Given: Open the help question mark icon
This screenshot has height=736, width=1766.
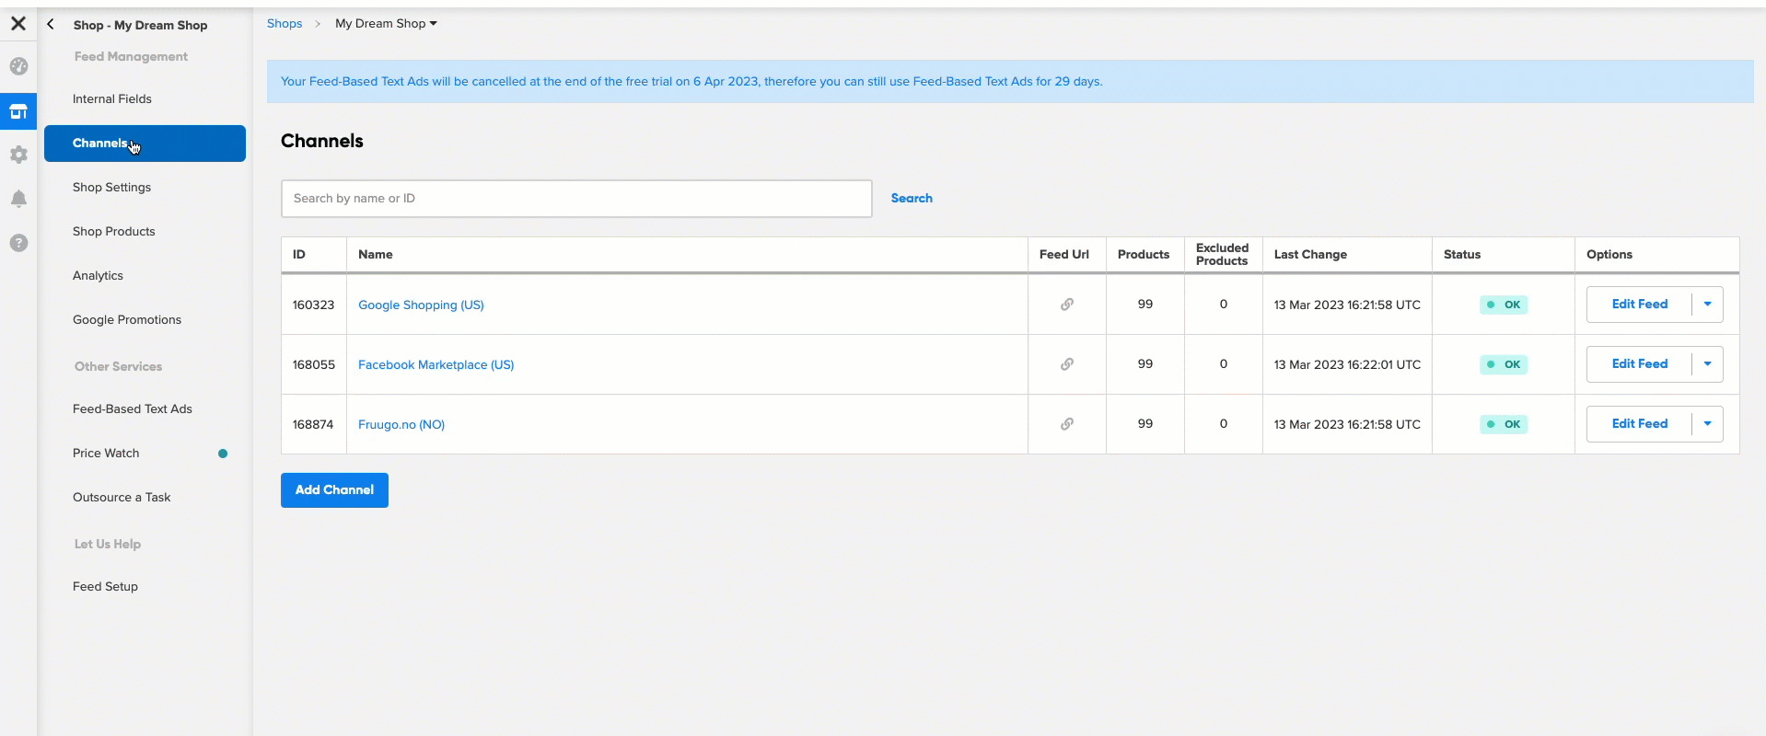Looking at the screenshot, I should 18,243.
